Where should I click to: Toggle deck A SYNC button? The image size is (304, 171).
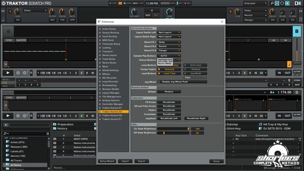coord(9,40)
